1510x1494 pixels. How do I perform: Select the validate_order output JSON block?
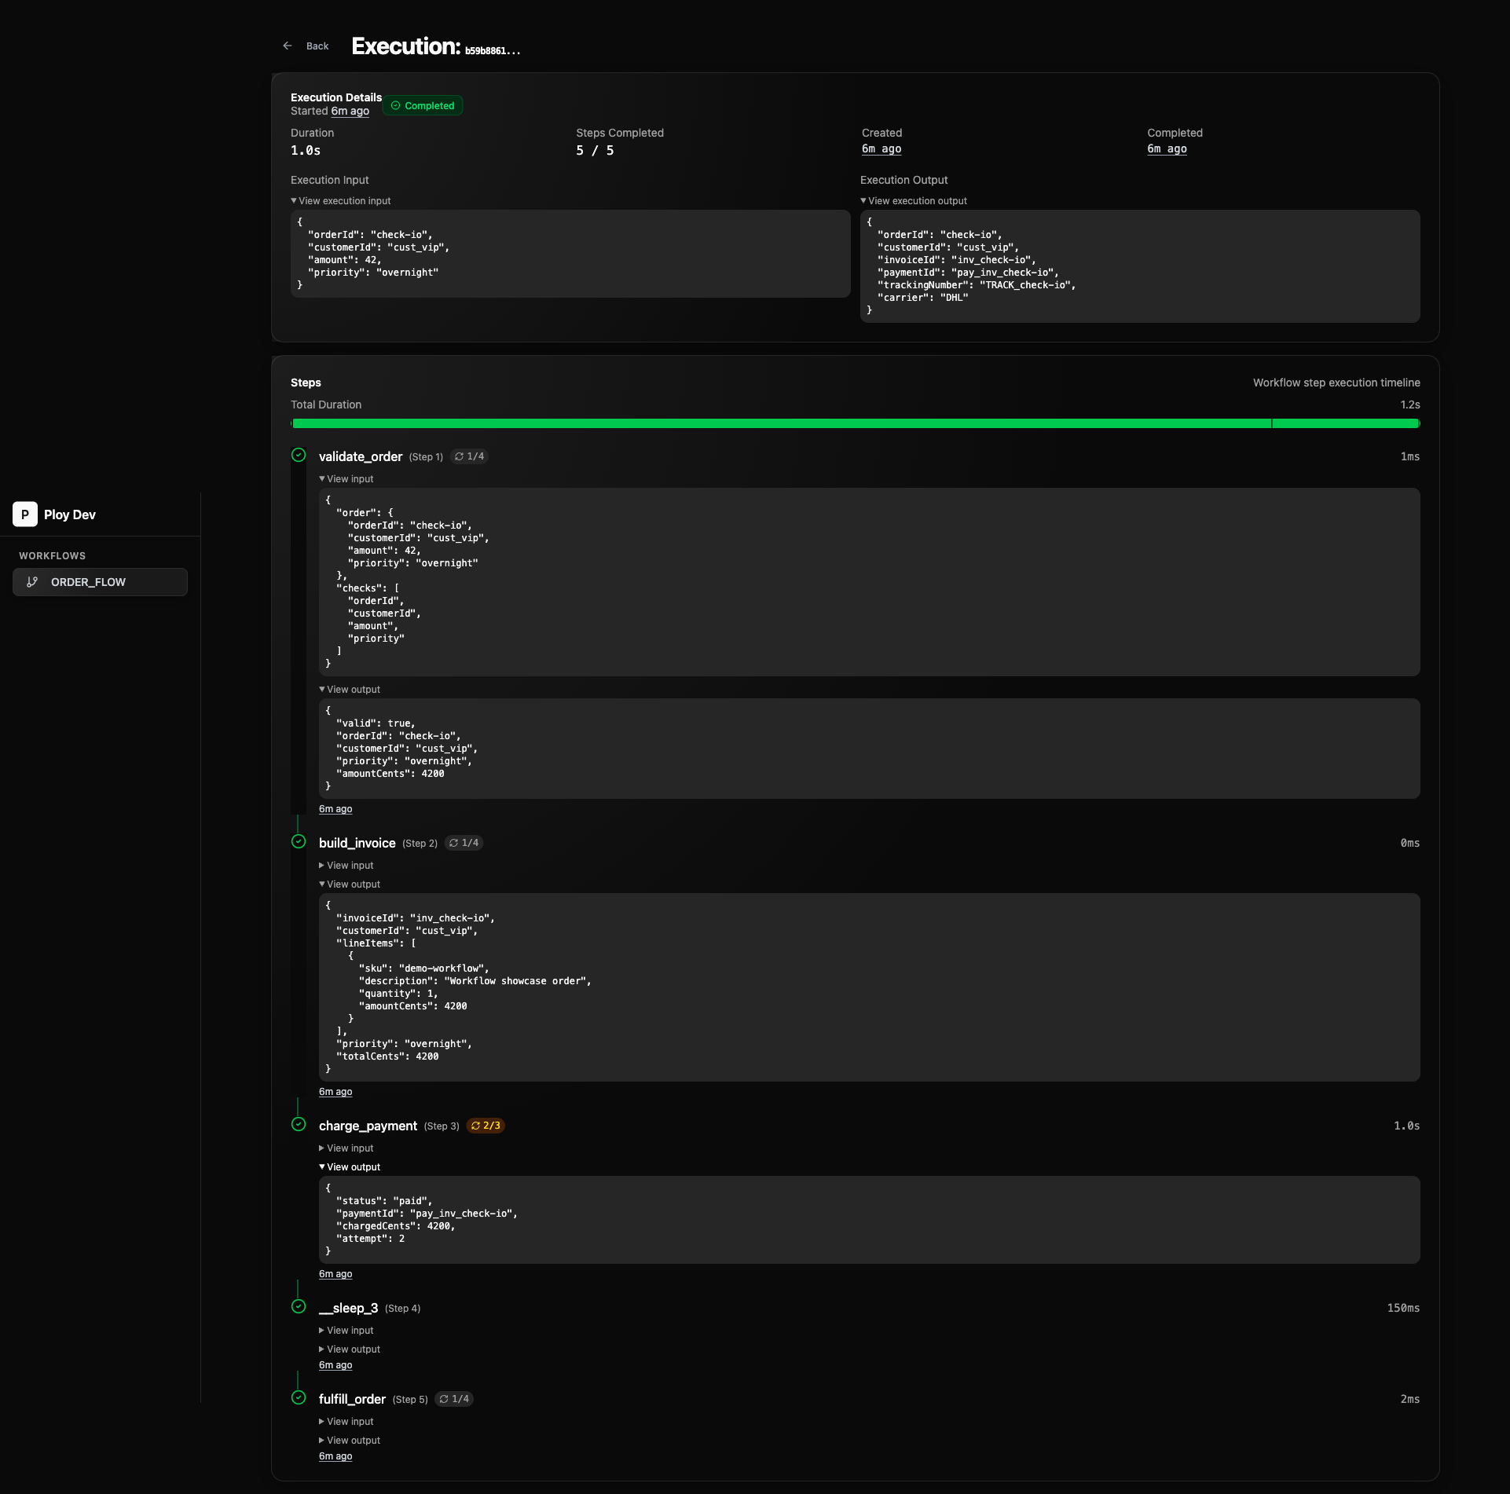[864, 748]
